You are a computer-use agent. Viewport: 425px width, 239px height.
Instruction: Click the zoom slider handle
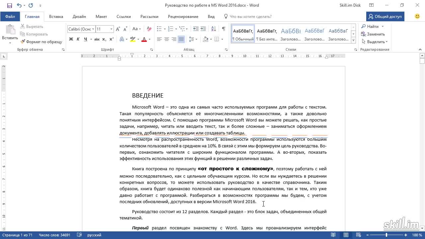(x=386, y=235)
